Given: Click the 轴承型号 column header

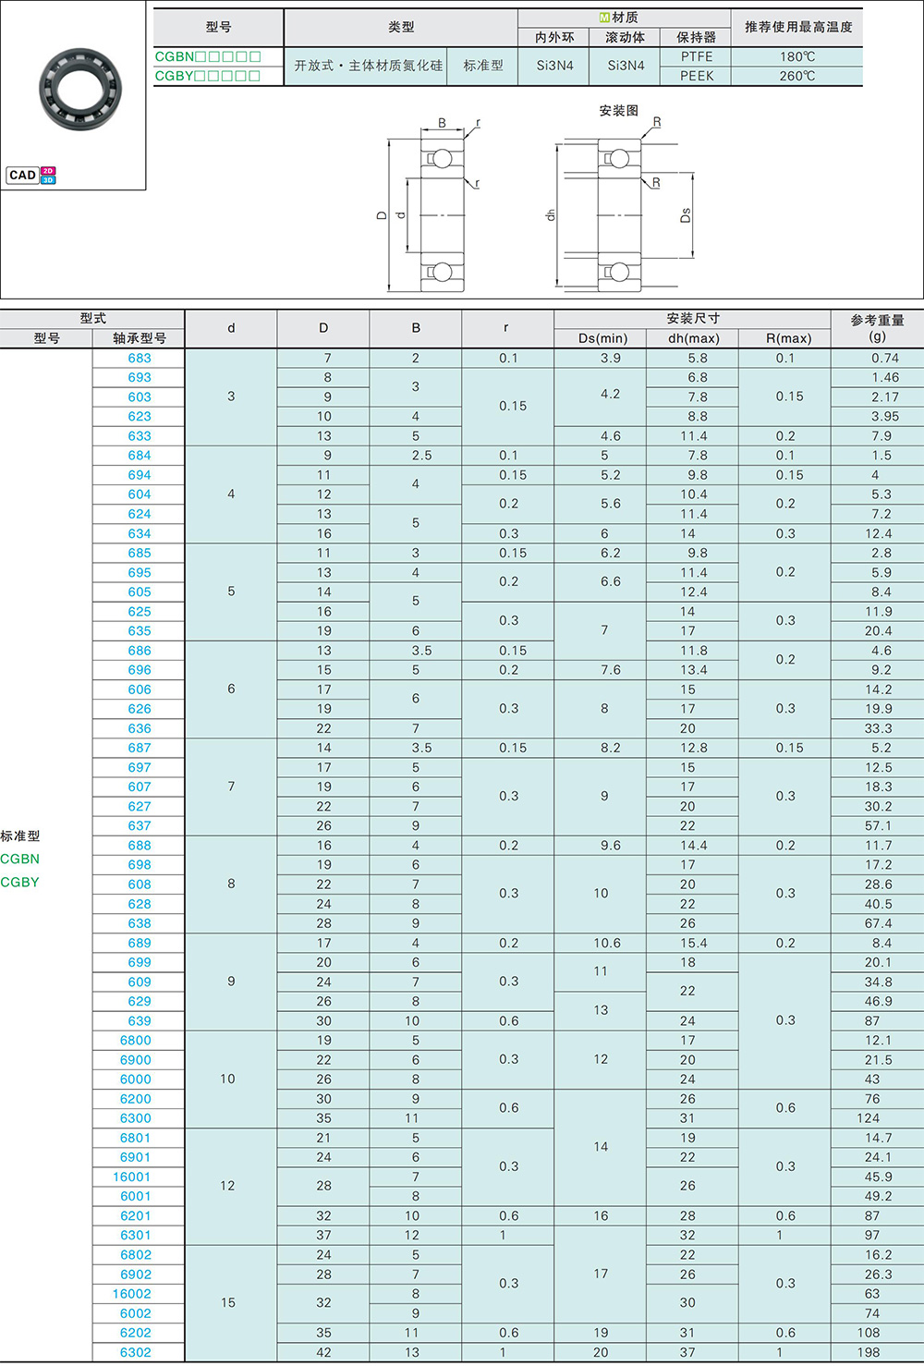Looking at the screenshot, I should point(140,338).
